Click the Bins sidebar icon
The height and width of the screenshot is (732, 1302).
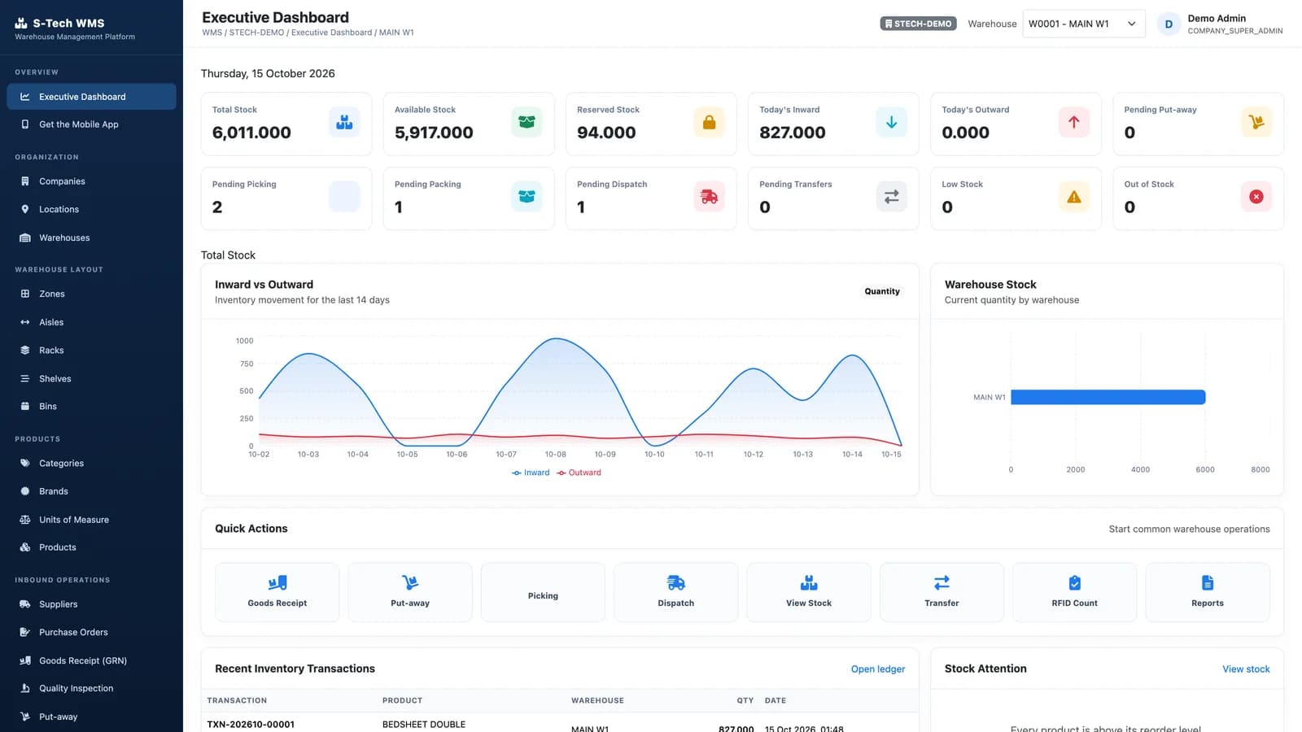[25, 407]
